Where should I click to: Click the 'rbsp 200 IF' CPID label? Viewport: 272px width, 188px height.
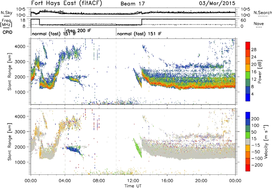click(79, 31)
